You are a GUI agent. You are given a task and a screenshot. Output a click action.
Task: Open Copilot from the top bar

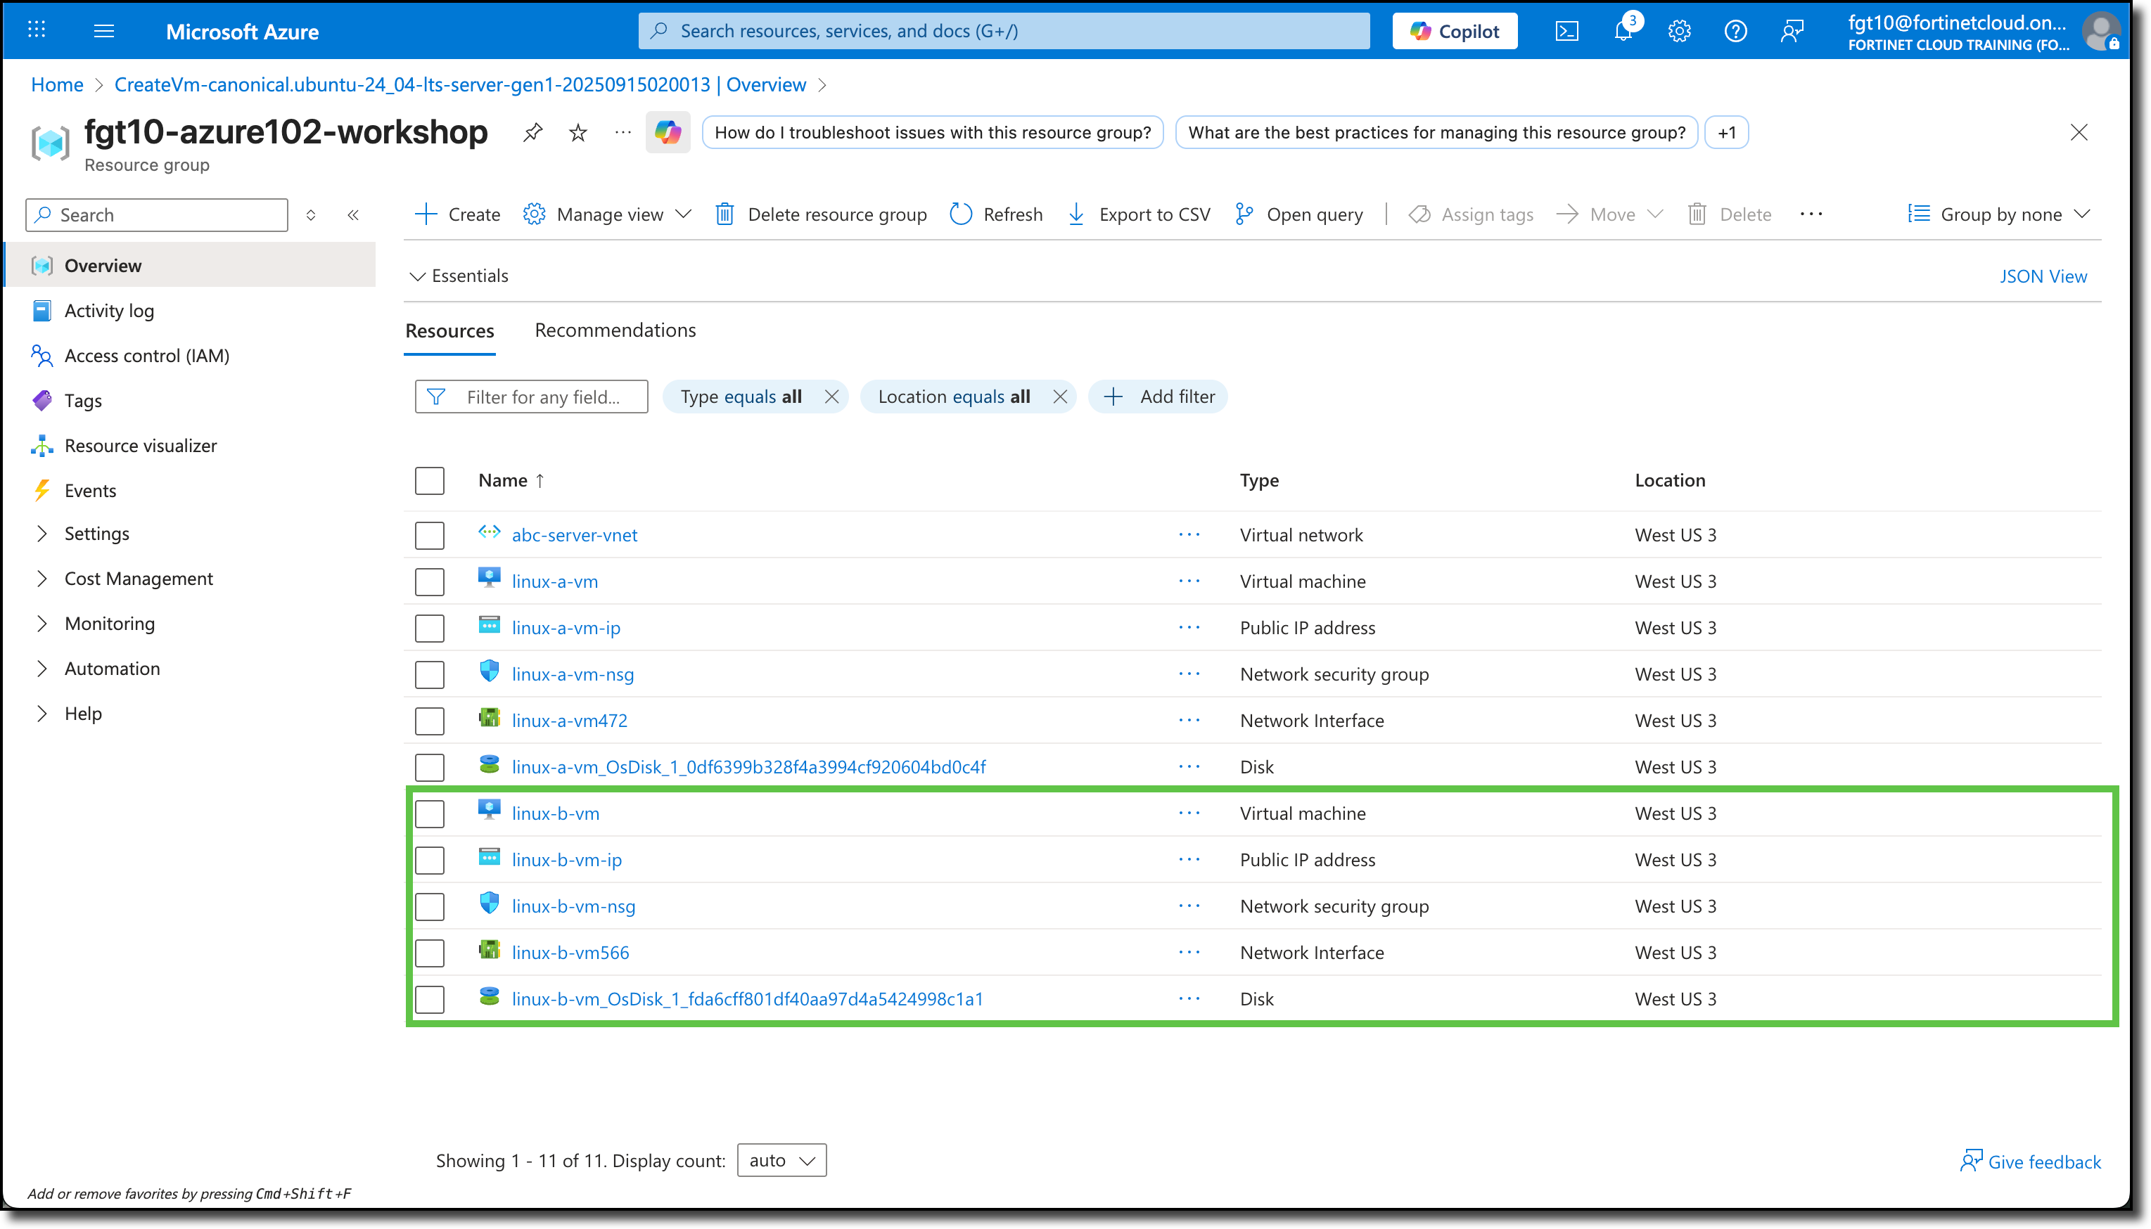1454,30
